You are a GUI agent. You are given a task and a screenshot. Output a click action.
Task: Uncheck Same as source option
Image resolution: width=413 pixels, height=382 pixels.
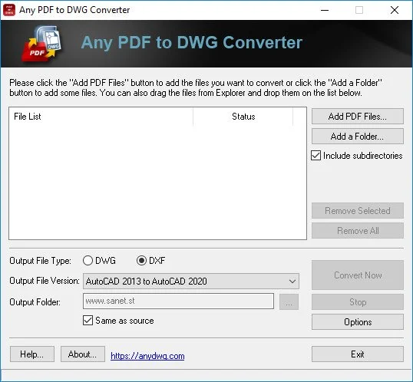(88, 321)
